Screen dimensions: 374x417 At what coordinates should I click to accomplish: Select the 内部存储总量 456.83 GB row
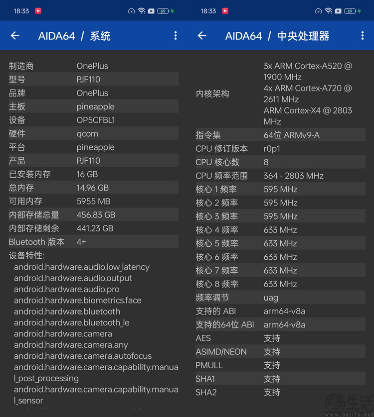pyautogui.click(x=94, y=215)
